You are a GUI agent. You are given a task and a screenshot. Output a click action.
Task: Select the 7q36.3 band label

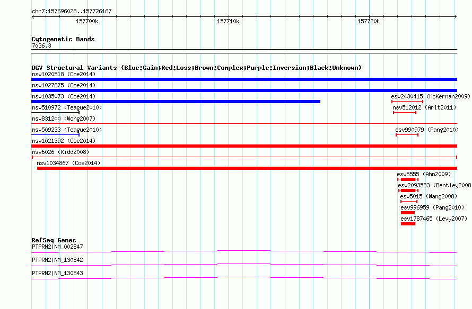point(41,46)
